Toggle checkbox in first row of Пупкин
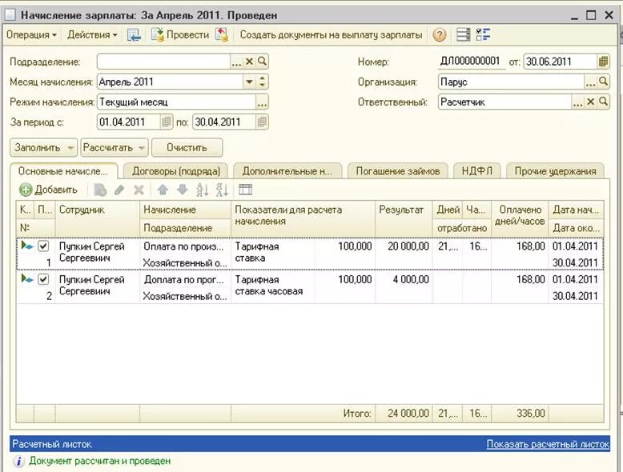The image size is (623, 472). click(x=43, y=246)
